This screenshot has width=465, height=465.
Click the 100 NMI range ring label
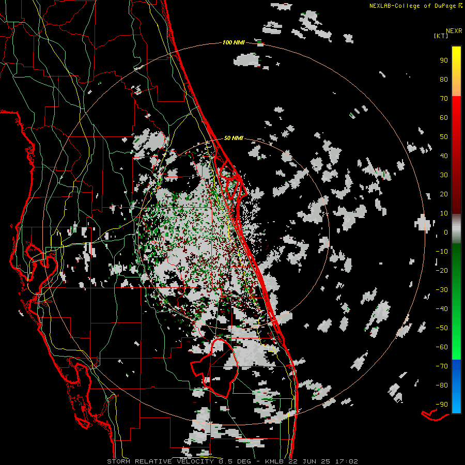click(234, 42)
